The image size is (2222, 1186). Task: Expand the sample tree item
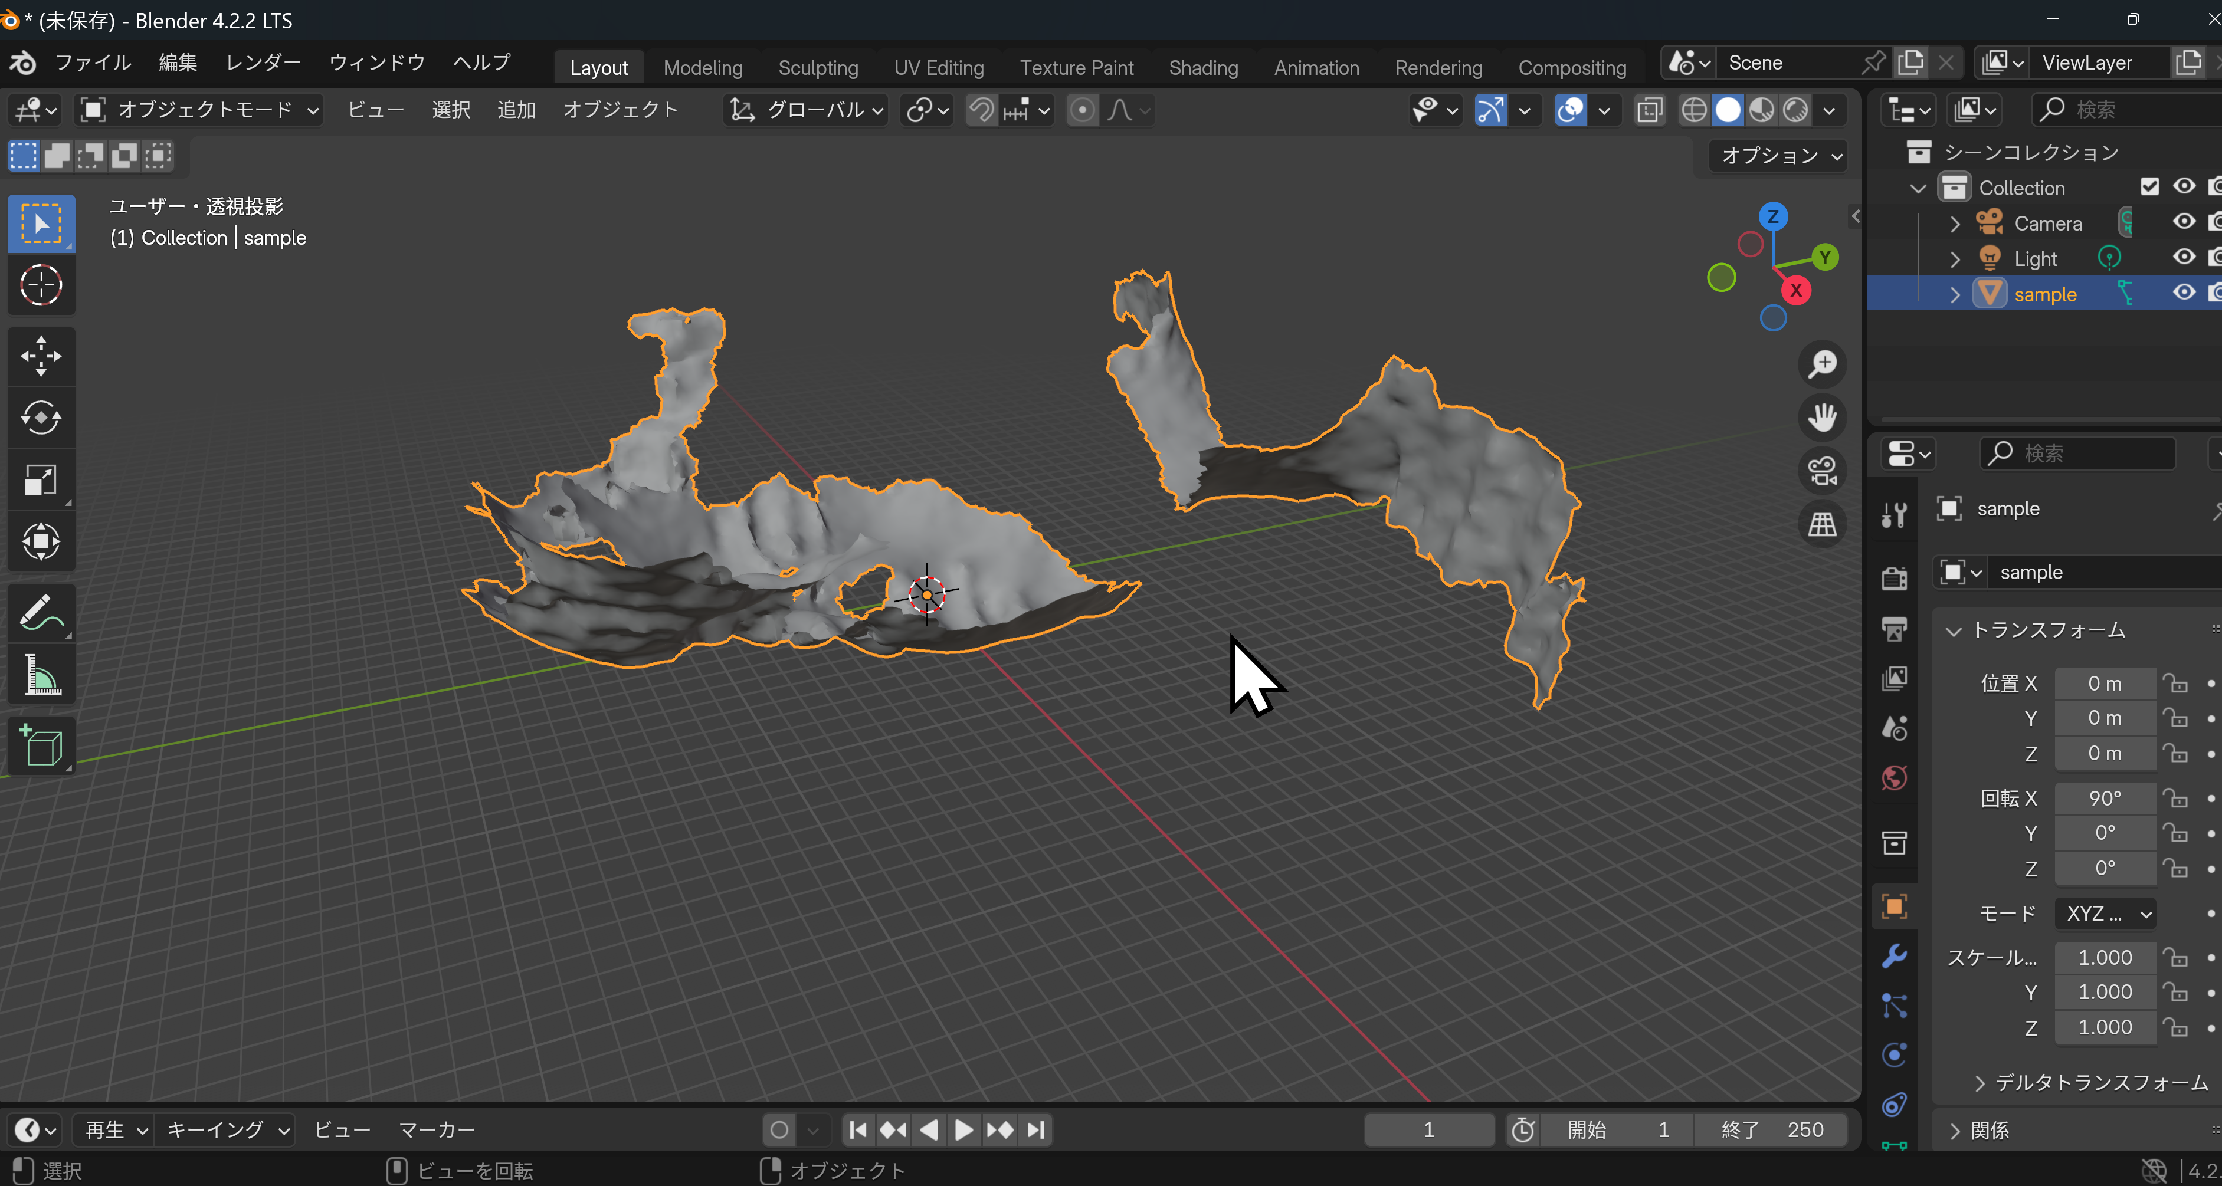(x=1955, y=294)
